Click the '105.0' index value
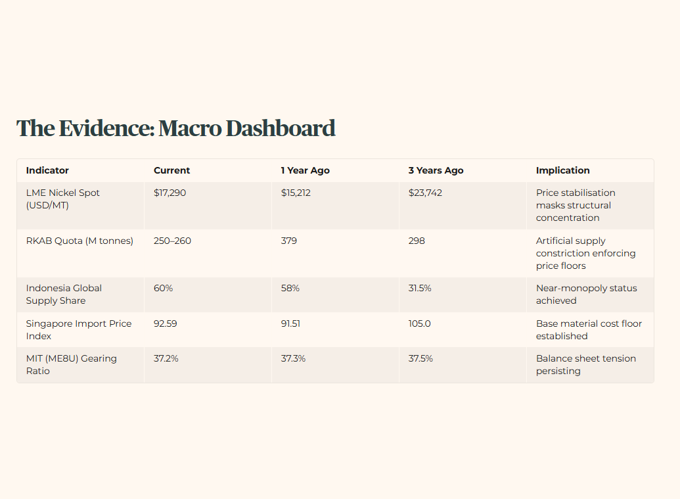680x499 pixels. click(419, 323)
